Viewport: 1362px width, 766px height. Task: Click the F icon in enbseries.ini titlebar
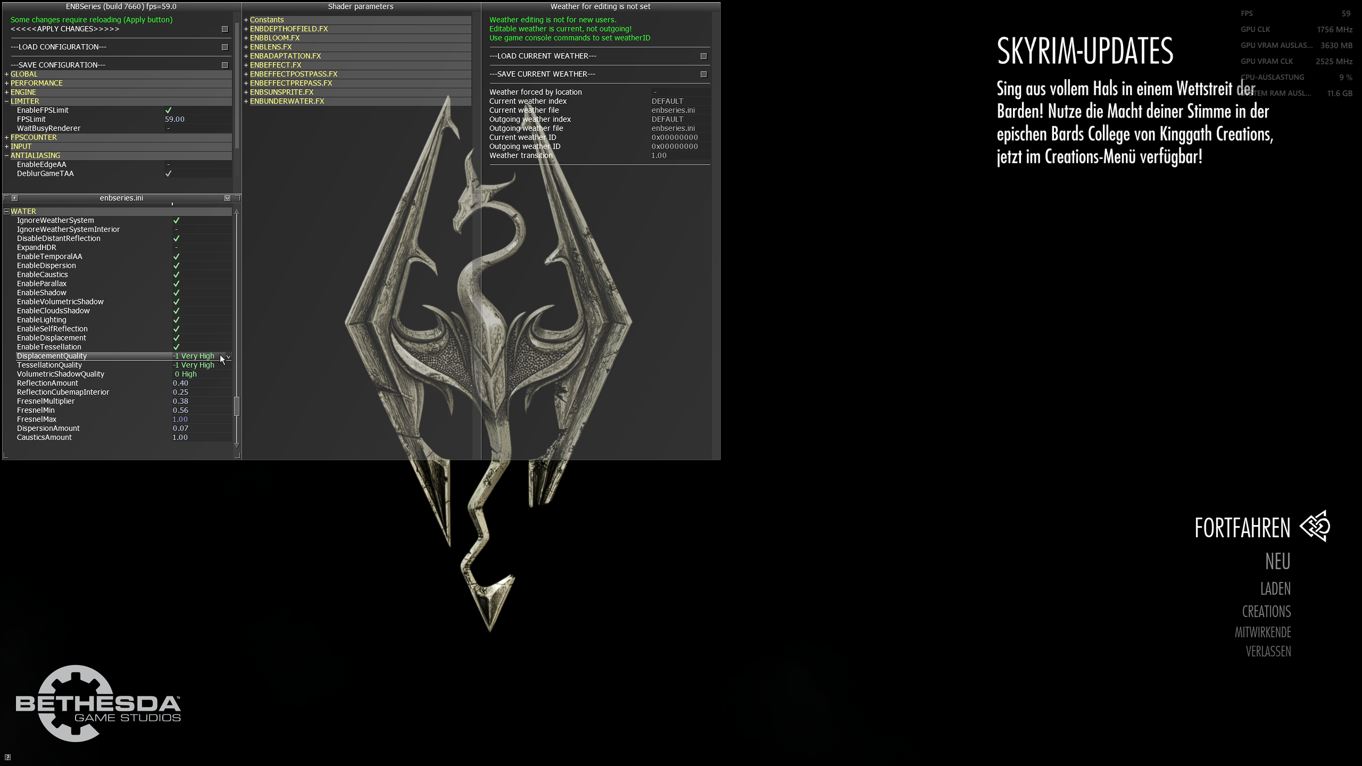click(15, 198)
